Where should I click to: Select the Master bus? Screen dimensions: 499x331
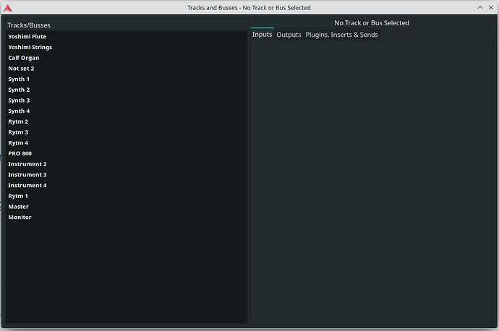[127, 207]
